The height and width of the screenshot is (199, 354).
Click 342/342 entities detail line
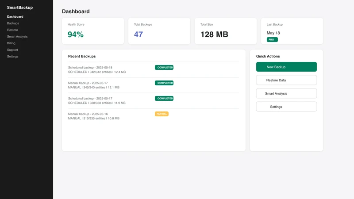click(97, 72)
